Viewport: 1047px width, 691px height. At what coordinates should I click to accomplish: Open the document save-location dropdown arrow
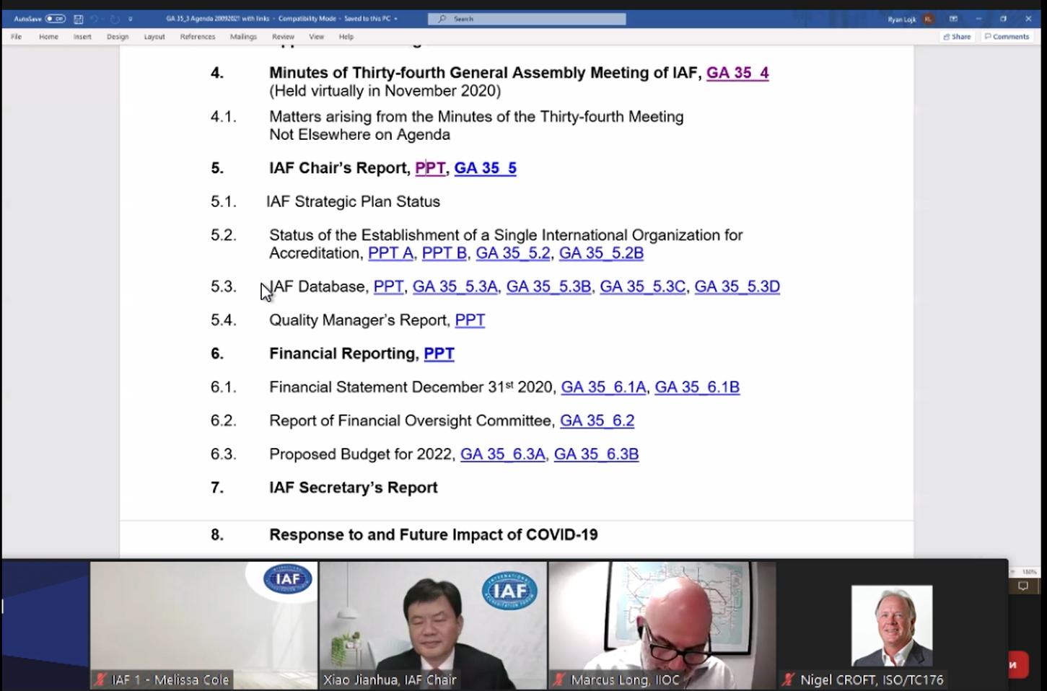coord(396,19)
